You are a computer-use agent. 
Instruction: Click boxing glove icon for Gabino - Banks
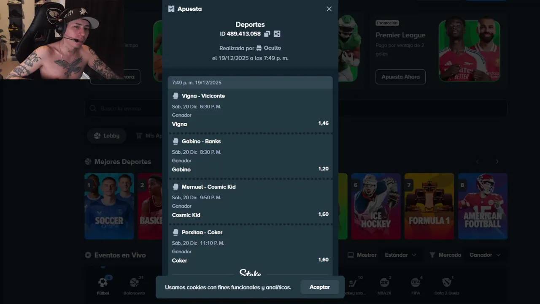click(x=175, y=141)
